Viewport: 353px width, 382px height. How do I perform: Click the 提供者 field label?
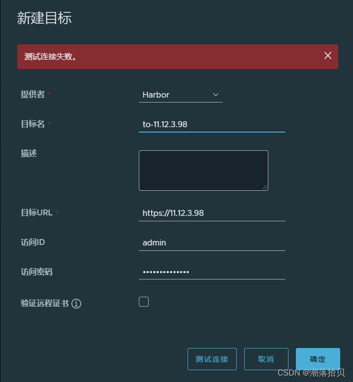click(33, 94)
